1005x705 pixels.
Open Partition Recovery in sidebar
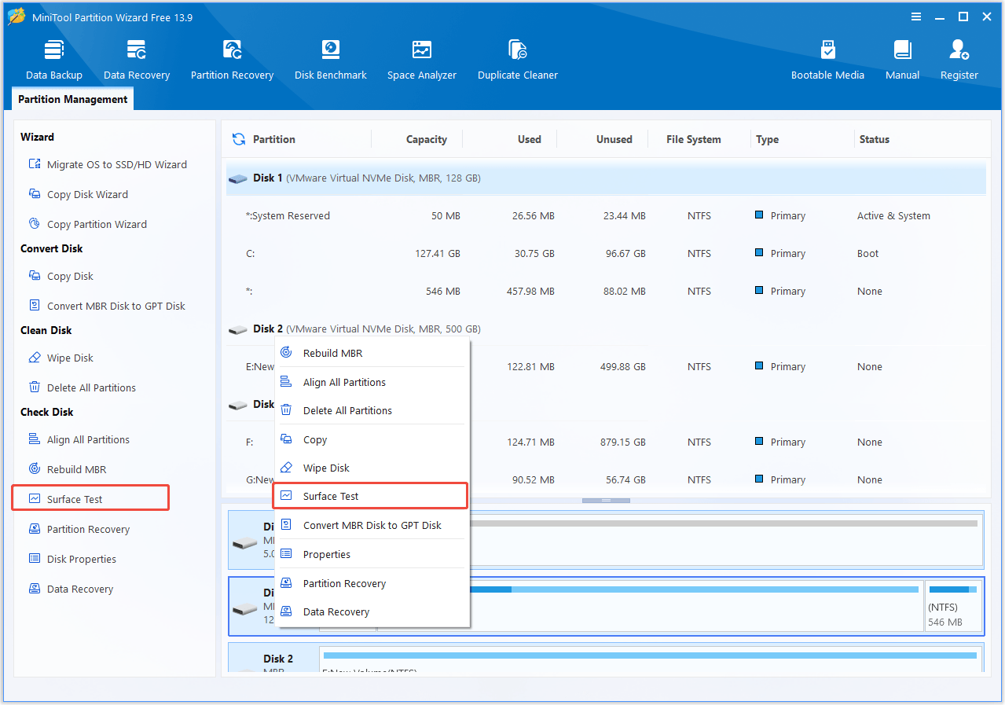pyautogui.click(x=79, y=529)
